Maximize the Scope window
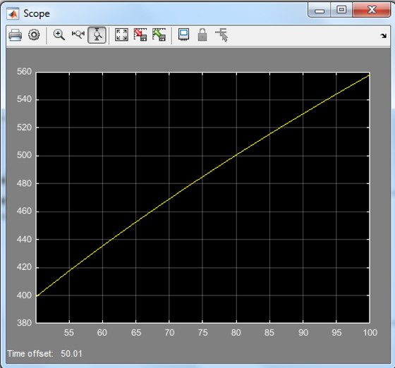 point(341,10)
